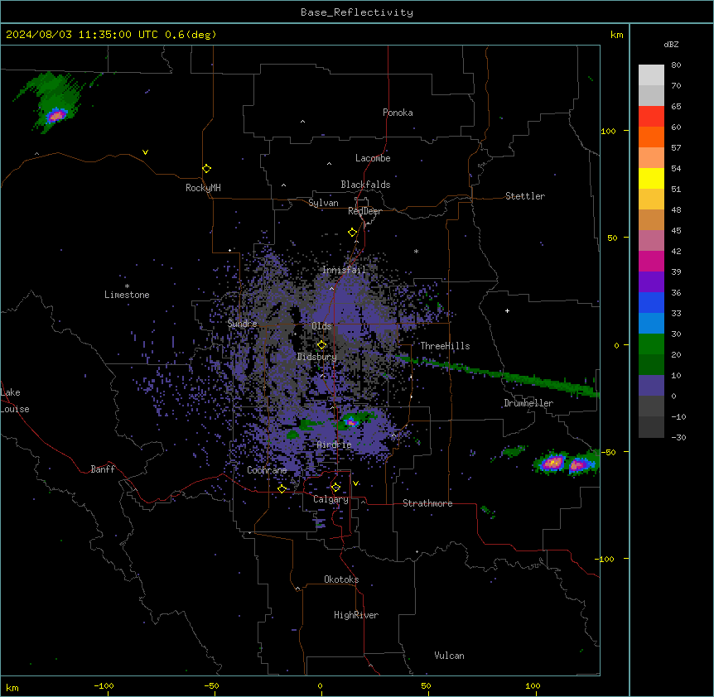Select the yellow diamond marker above Calgary label
The height and width of the screenshot is (697, 714).
point(335,488)
